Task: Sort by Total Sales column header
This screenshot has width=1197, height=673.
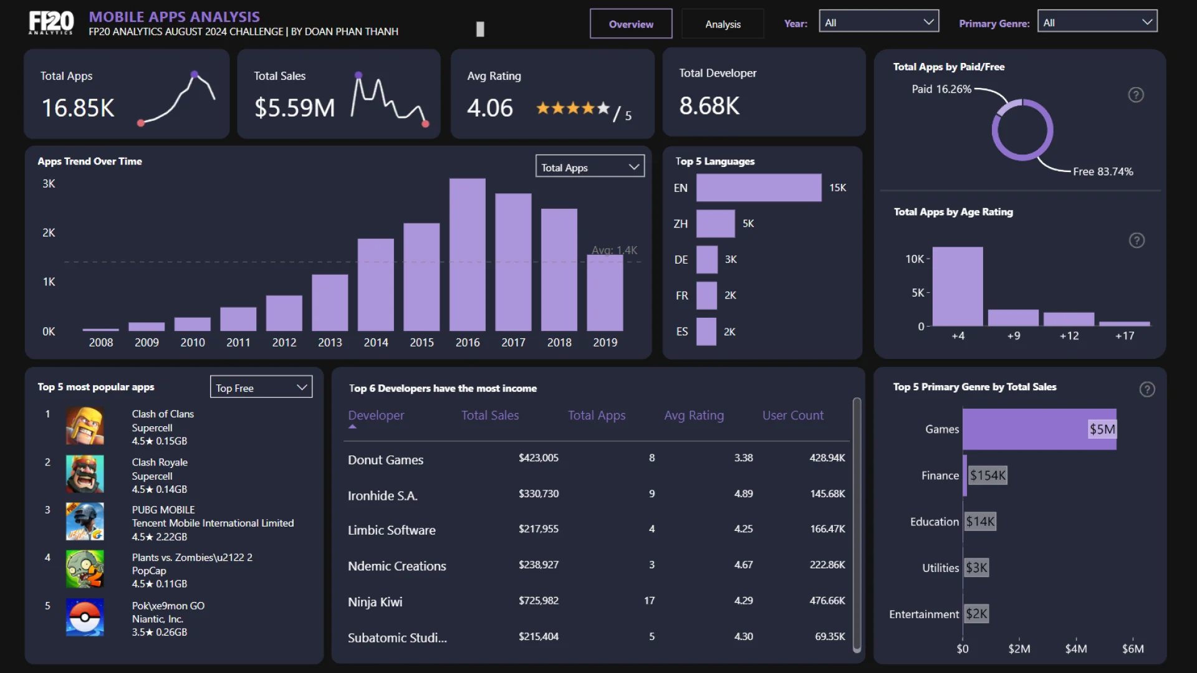Action: point(490,415)
